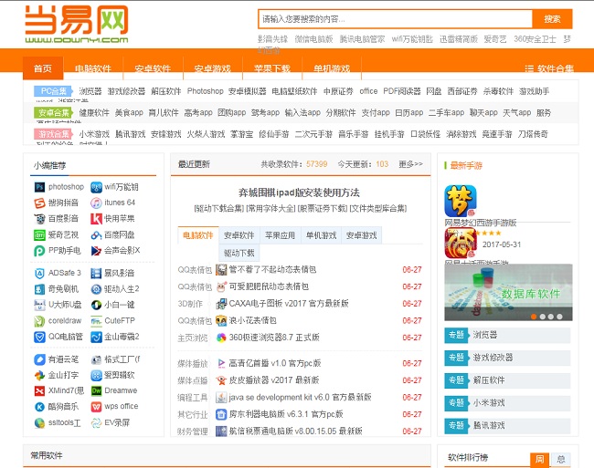Click the PP助手电 icon
The height and width of the screenshot is (468, 594).
click(x=39, y=251)
